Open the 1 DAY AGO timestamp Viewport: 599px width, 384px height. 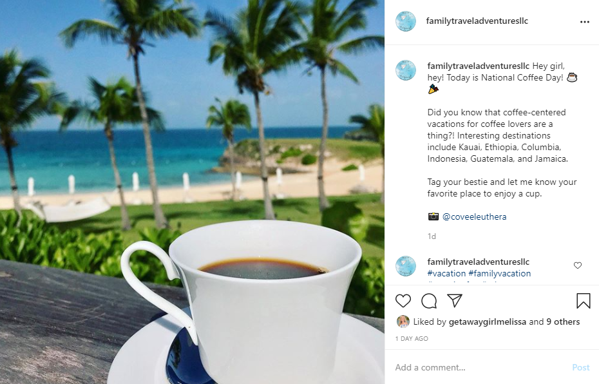(412, 338)
